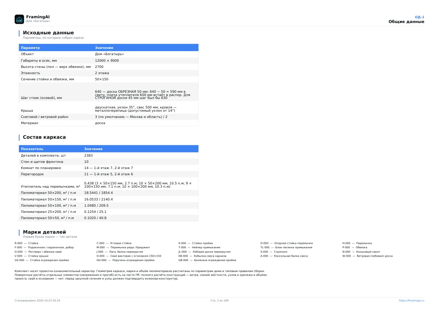The height and width of the screenshot is (310, 439).
Task: Click the Состав каркаса section heading
Action: coord(44,137)
